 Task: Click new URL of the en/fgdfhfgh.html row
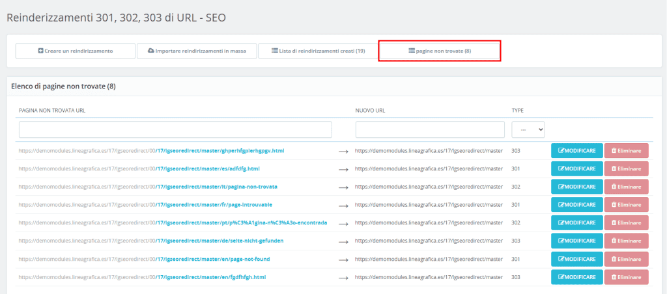click(429, 277)
